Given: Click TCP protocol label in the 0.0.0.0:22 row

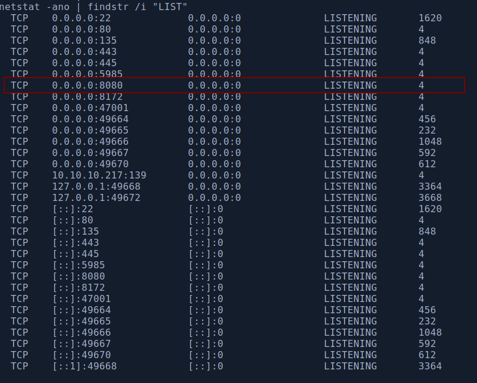Looking at the screenshot, I should [x=19, y=18].
